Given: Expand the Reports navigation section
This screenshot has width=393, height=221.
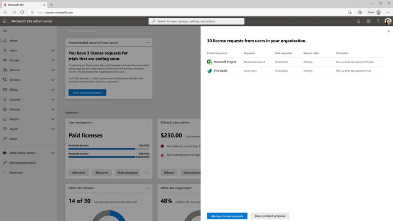Looking at the screenshot, I should pos(53,119).
